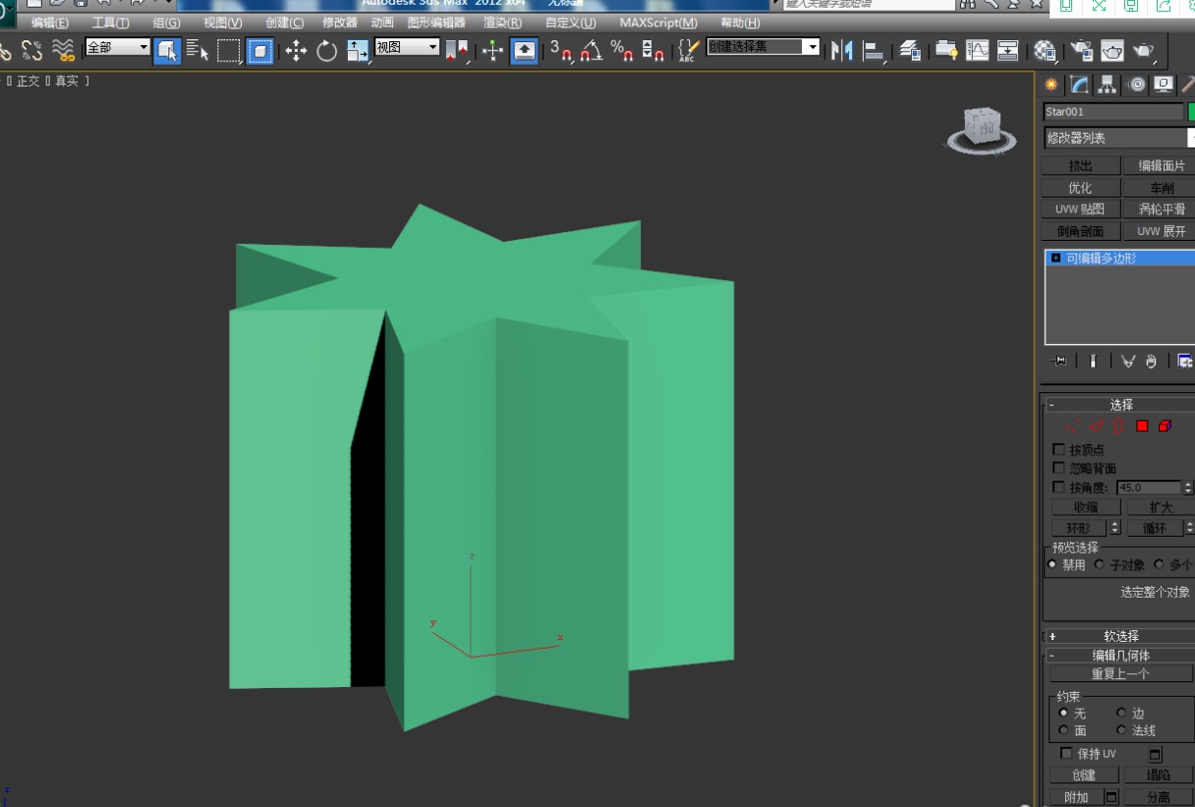The height and width of the screenshot is (807, 1195).
Task: Enable the 按角度 checkbox
Action: click(x=1058, y=487)
